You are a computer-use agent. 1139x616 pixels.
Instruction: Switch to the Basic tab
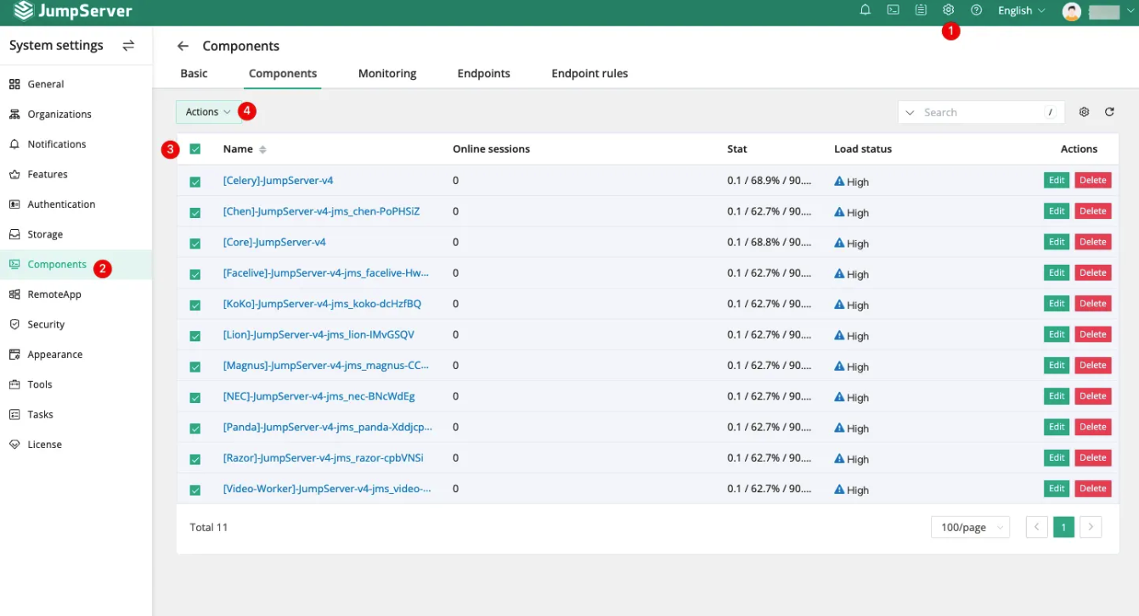194,73
